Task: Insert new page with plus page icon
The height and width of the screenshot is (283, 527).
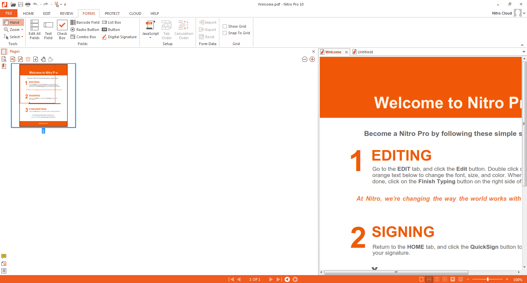Action: [x=36, y=59]
